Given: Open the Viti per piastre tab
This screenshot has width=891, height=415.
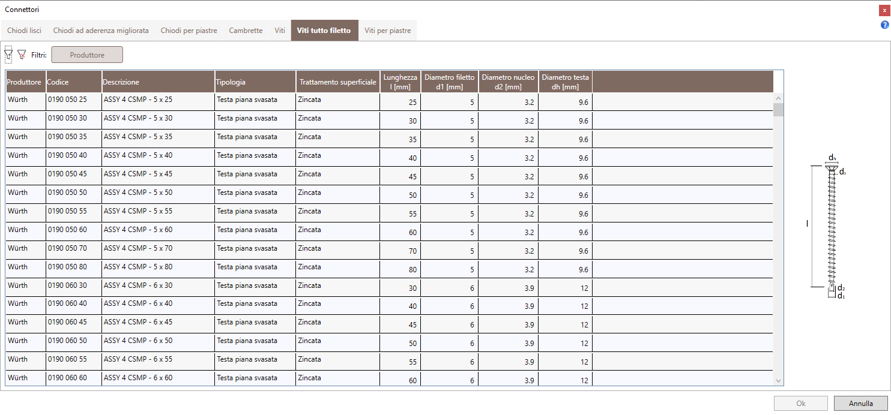Looking at the screenshot, I should (x=387, y=31).
